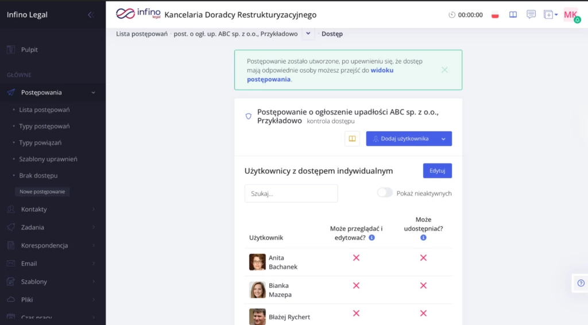Click the help question mark icon

(581, 283)
